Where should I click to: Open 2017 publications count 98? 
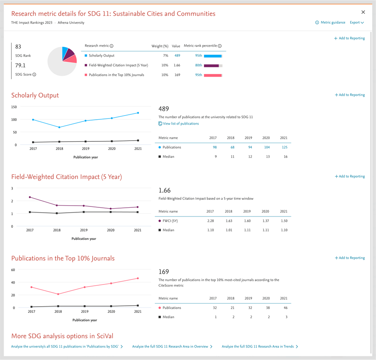click(215, 147)
